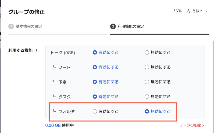Click the step 1 number circle icon
Viewport: 214px width, 133px height.
coord(11,27)
